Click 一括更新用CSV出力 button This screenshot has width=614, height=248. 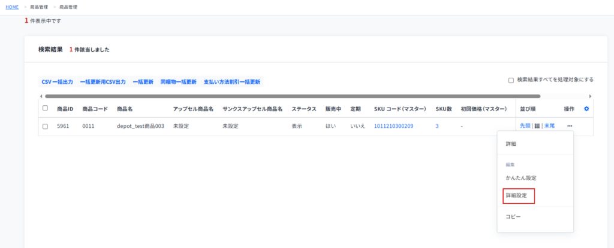(x=103, y=82)
